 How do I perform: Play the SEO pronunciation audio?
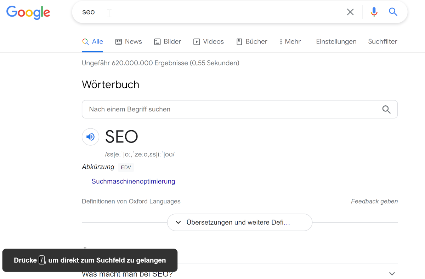tap(90, 137)
